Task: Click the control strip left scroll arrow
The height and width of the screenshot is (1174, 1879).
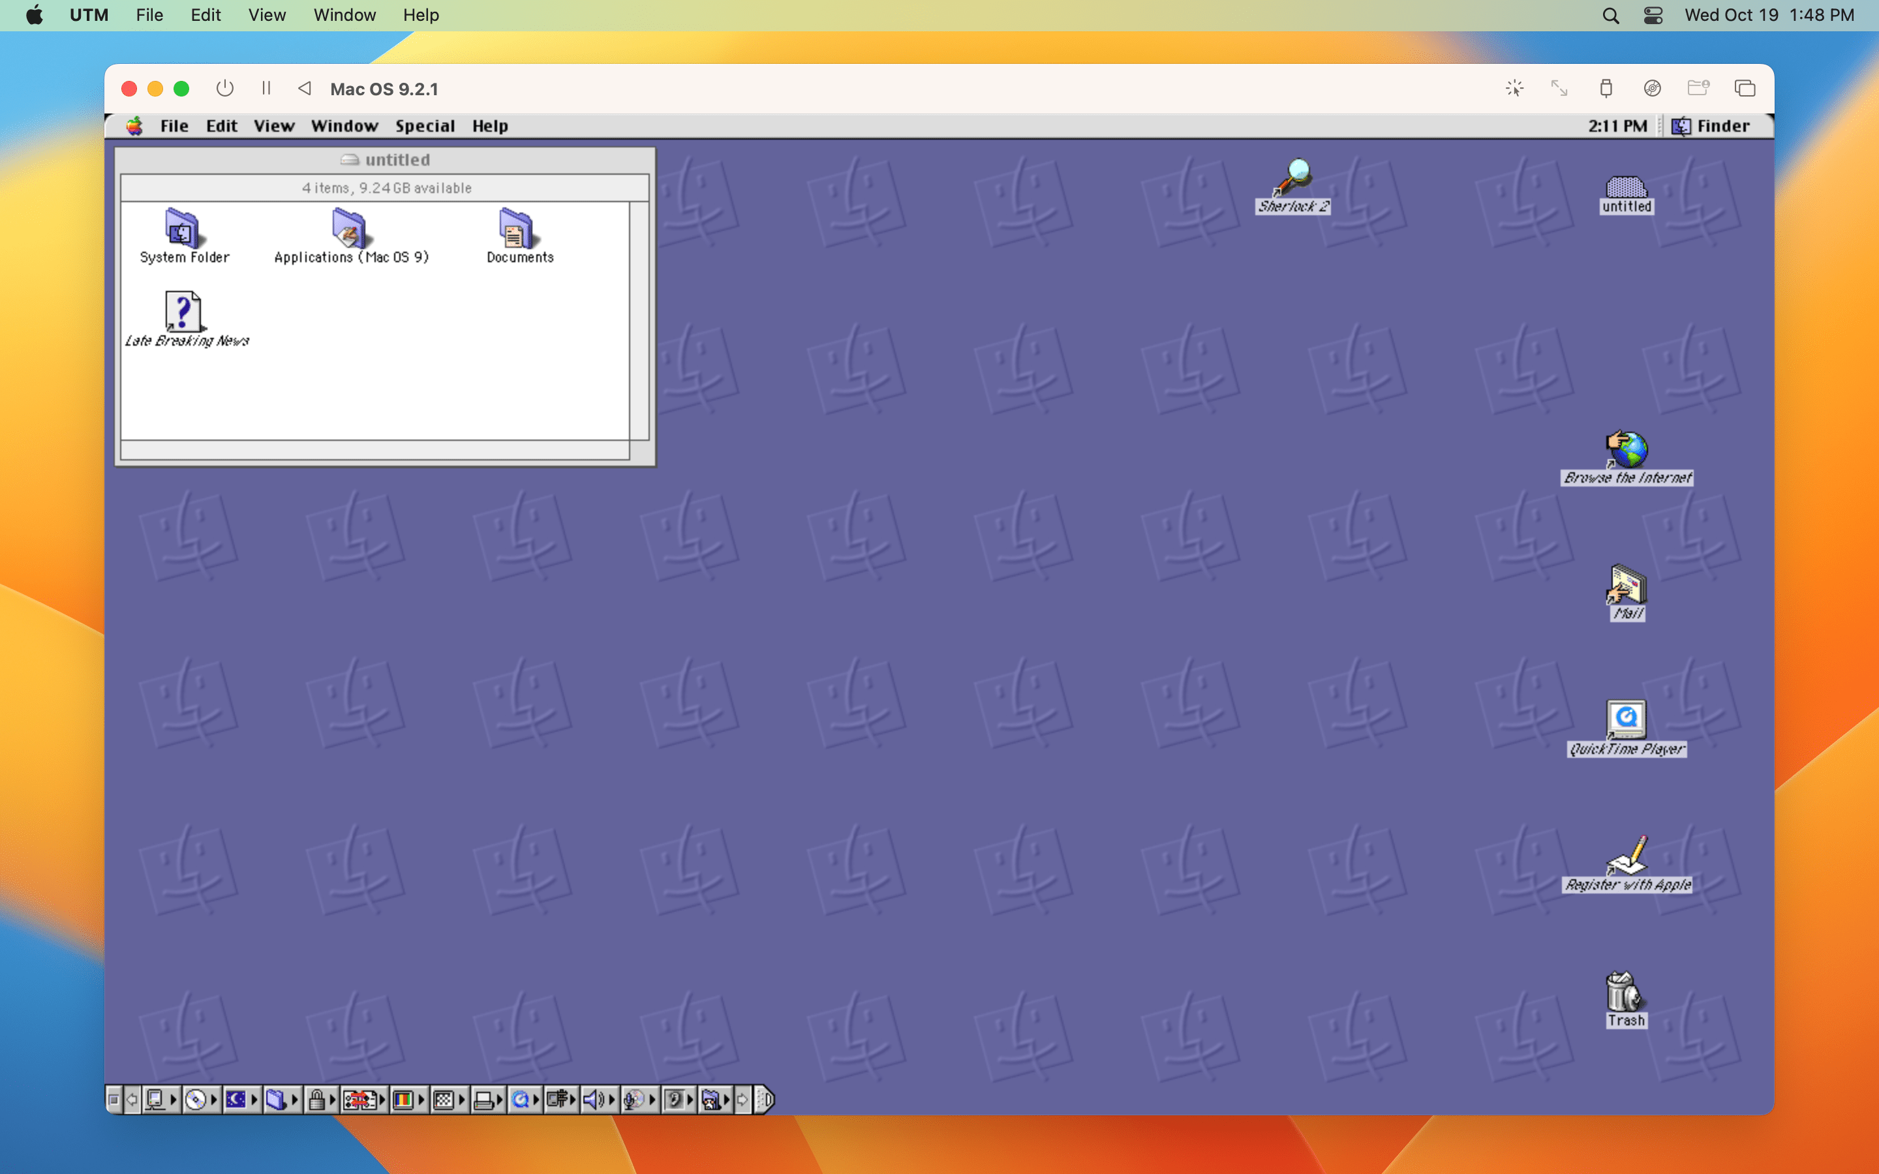Action: pos(132,1100)
